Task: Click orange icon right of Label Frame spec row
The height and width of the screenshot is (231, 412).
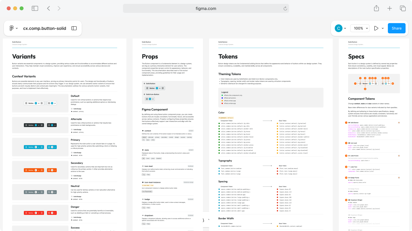Action: [399, 156]
